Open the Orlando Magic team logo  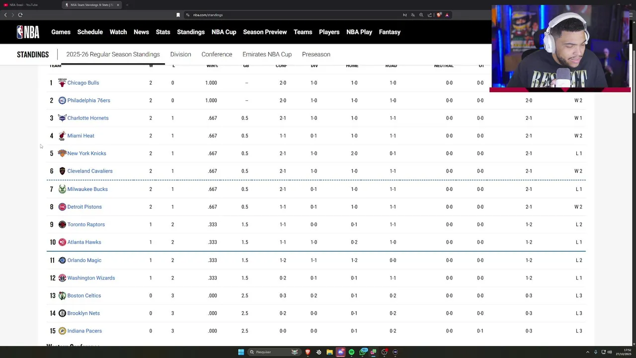[62, 260]
